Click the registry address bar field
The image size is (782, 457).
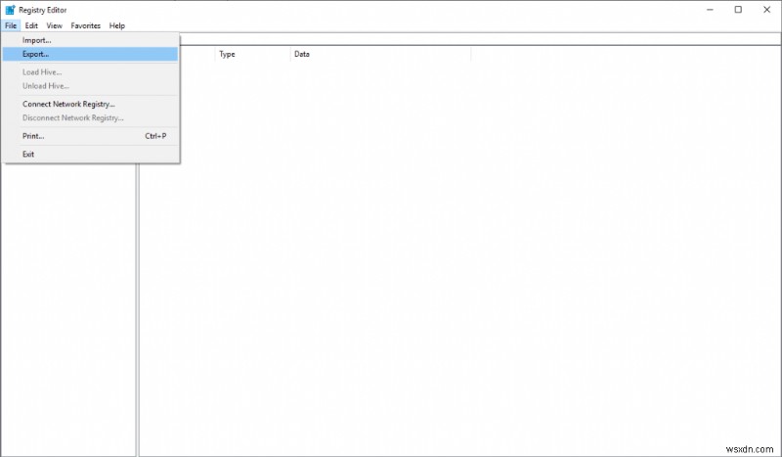click(480, 39)
